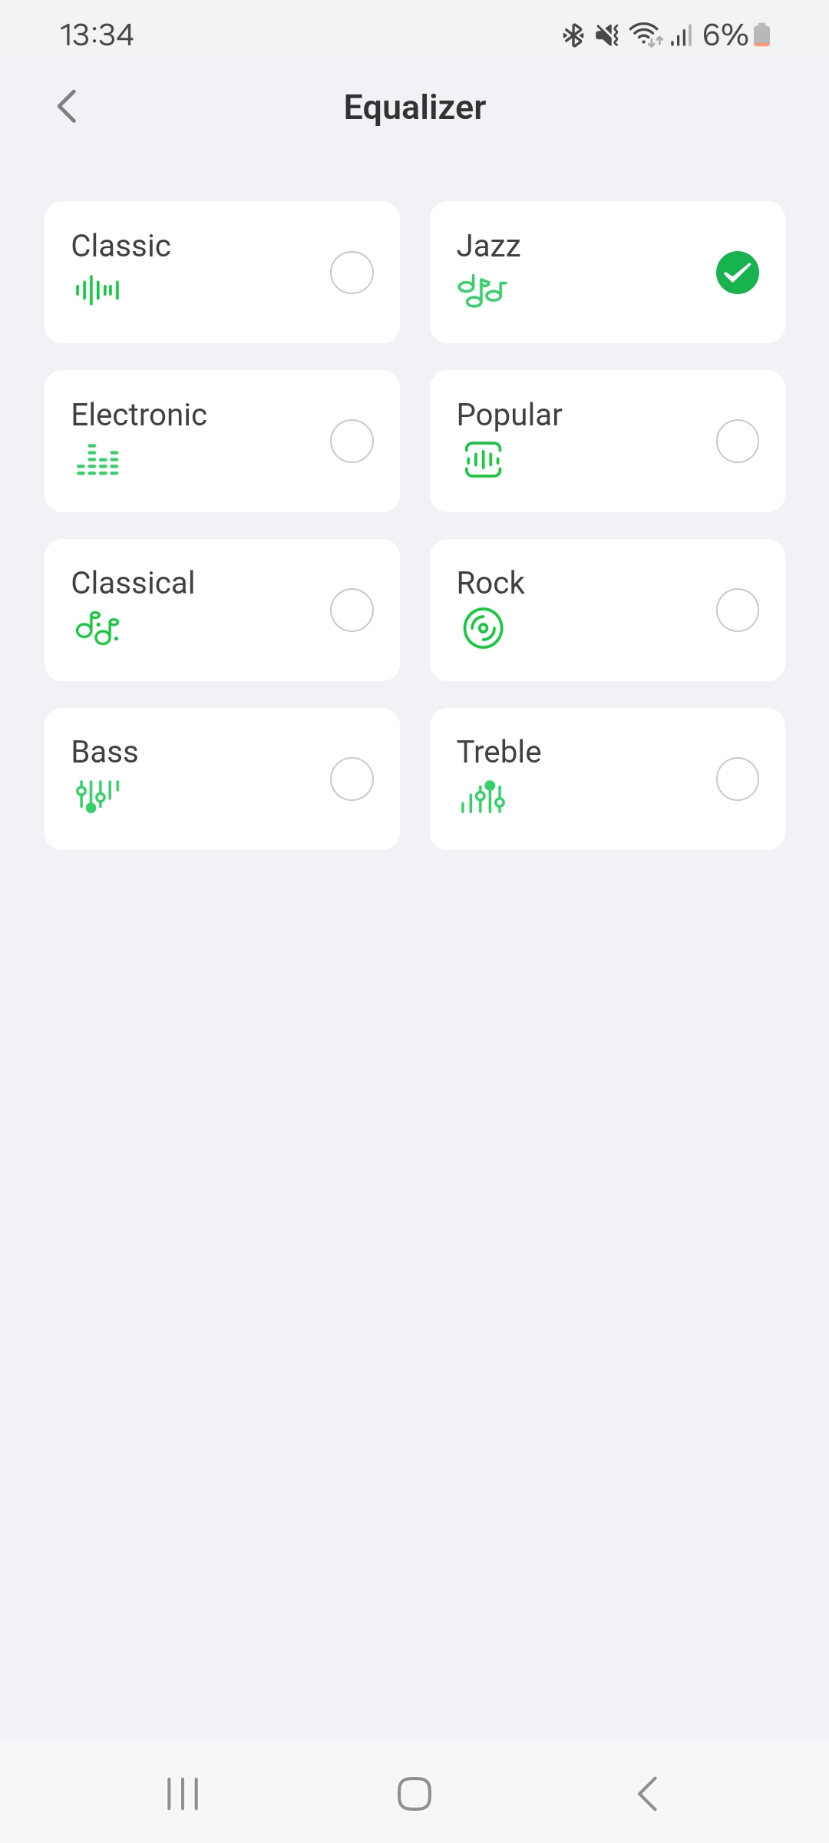This screenshot has width=829, height=1843.
Task: Go back using the header arrow
Action: [68, 107]
